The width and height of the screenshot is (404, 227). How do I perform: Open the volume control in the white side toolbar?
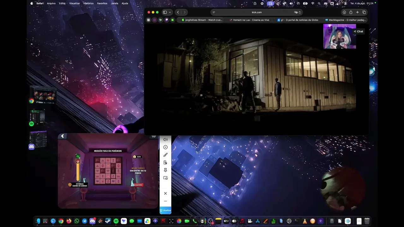click(165, 139)
